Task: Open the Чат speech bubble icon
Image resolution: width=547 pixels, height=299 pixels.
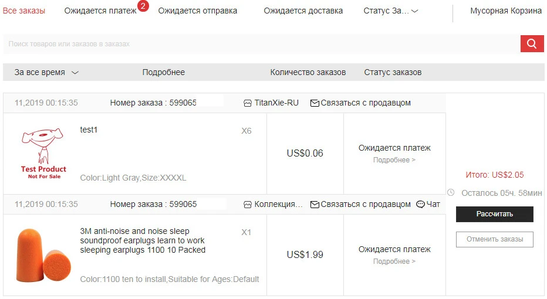Action: click(x=420, y=204)
